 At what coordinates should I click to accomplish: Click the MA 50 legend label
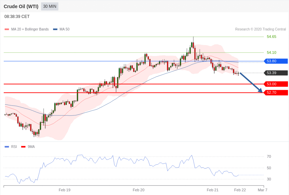tap(65, 29)
